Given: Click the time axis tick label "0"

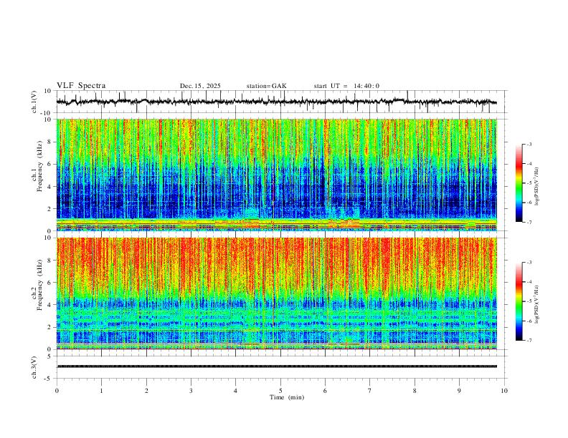Looking at the screenshot, I should coord(57,391).
